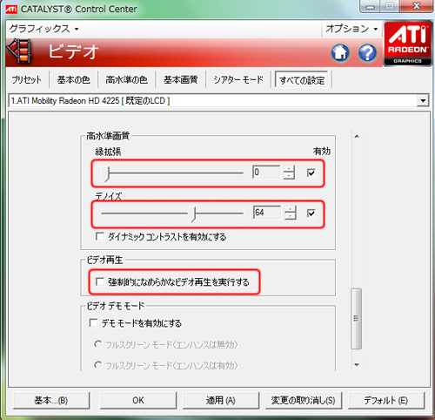Click the ビデオ再生 group label
Screen dimensions: 435x420
point(104,260)
